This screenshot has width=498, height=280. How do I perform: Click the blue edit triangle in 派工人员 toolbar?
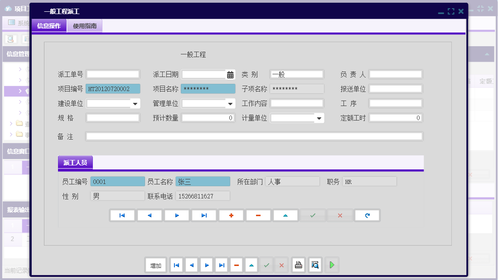click(x=285, y=215)
